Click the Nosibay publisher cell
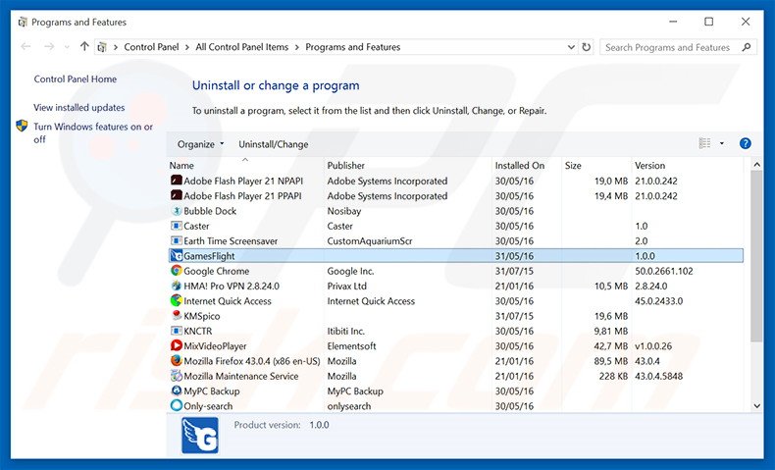The height and width of the screenshot is (470, 775). point(344,211)
